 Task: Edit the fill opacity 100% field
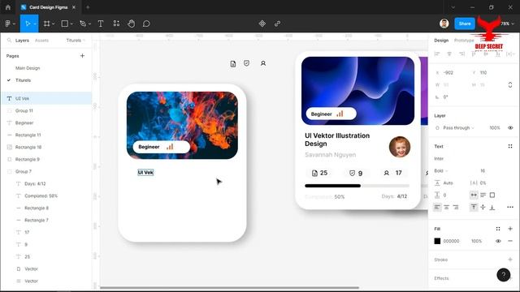(477, 241)
